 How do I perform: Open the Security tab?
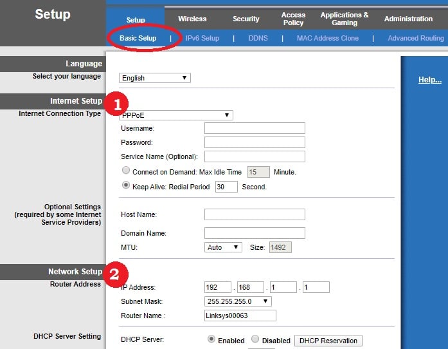pos(246,19)
